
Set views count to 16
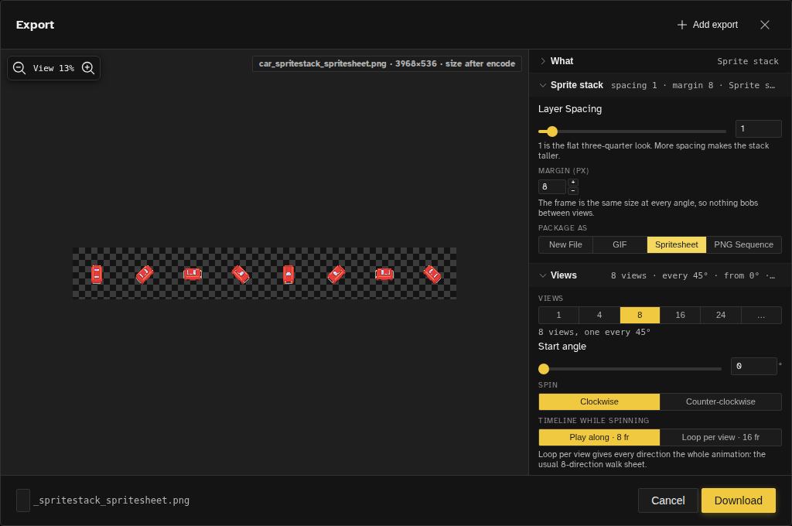coord(681,315)
